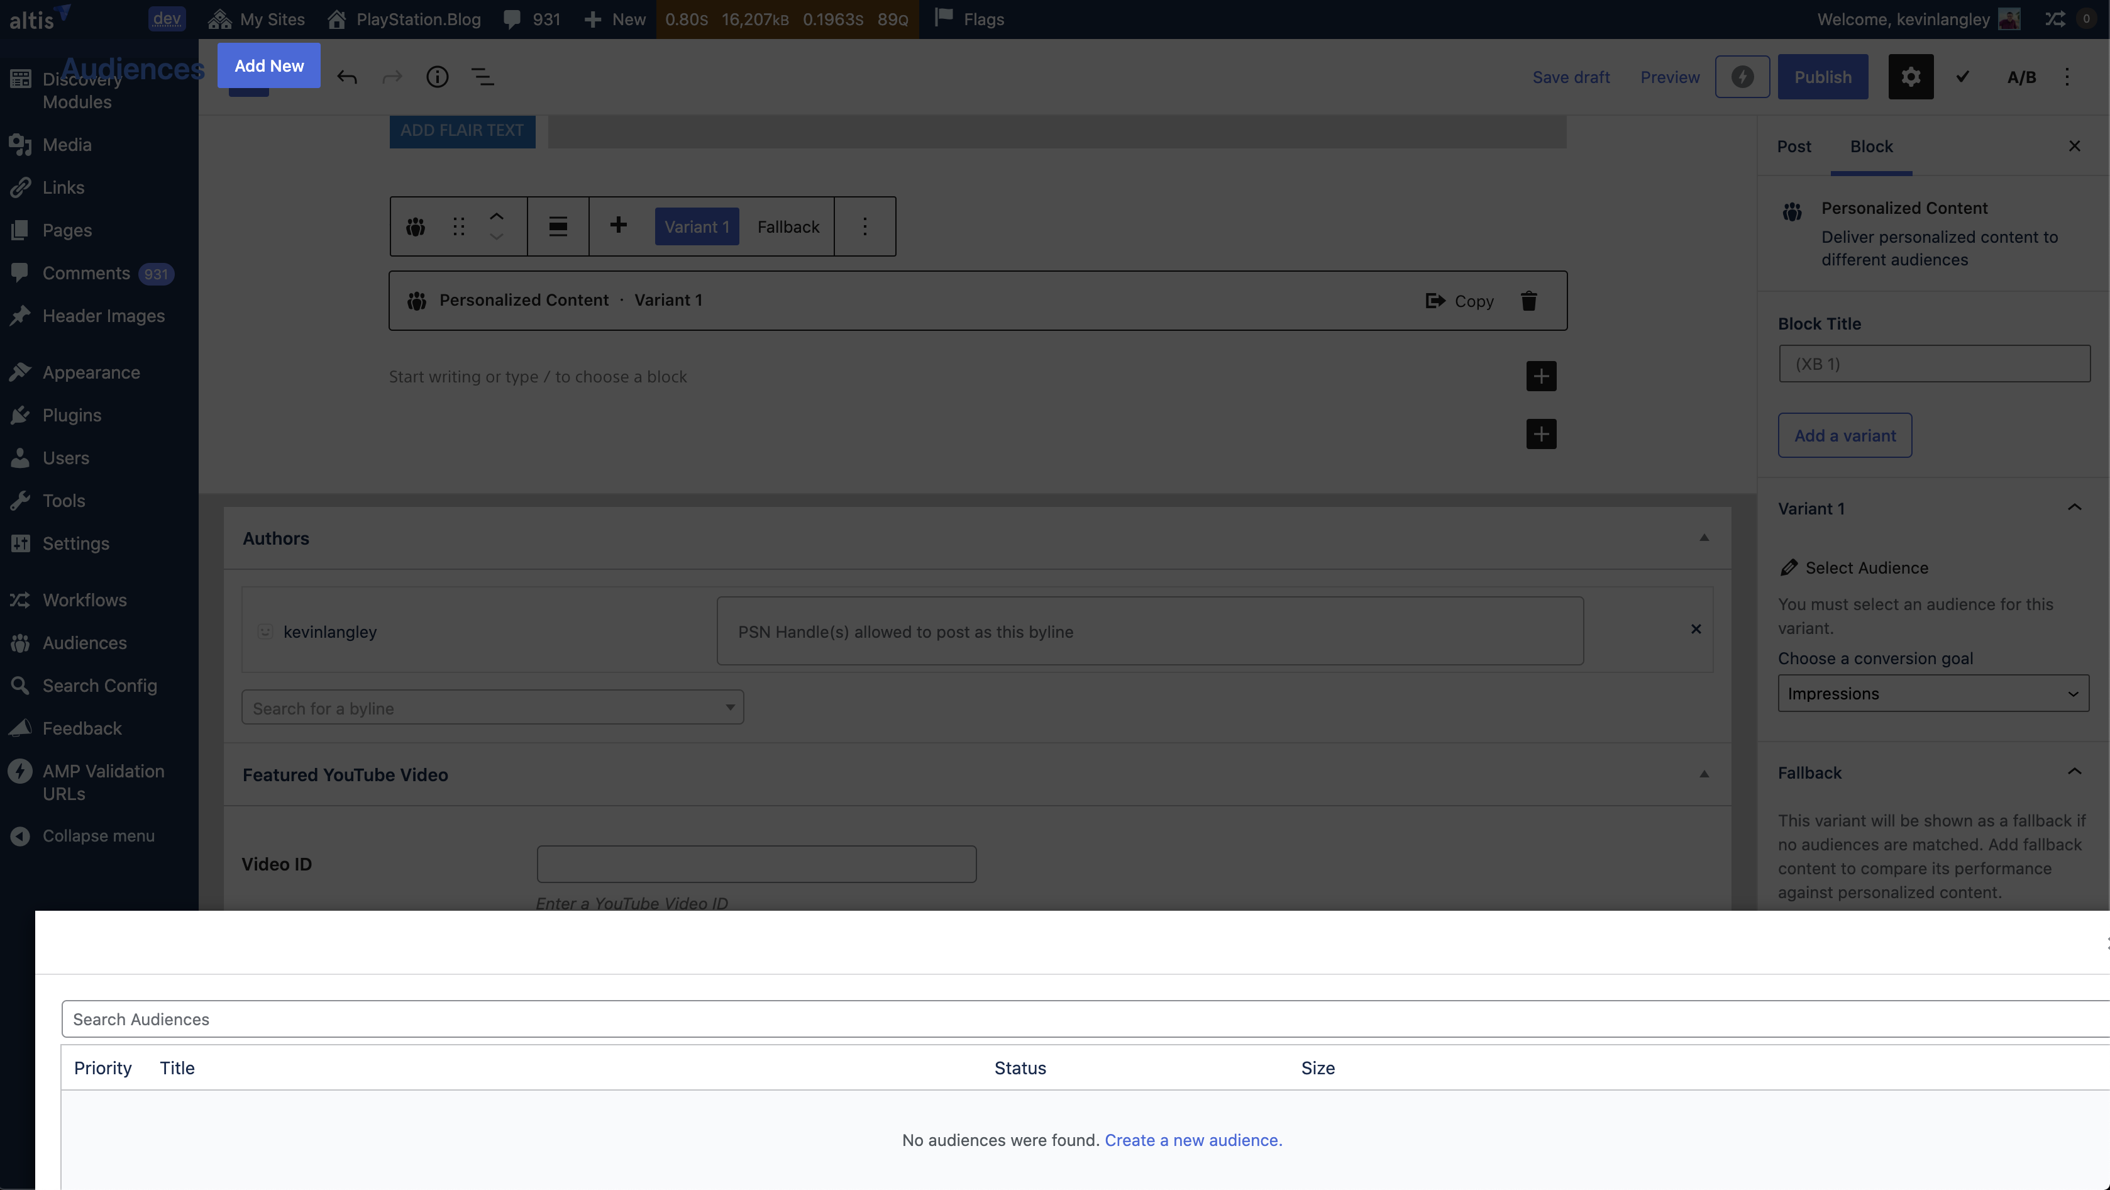This screenshot has height=1190, width=2110.
Task: Open the Search for a byline dropdown
Action: (492, 708)
